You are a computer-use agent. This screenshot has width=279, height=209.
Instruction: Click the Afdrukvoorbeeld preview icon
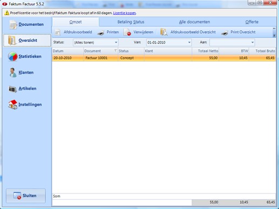[x=58, y=32]
